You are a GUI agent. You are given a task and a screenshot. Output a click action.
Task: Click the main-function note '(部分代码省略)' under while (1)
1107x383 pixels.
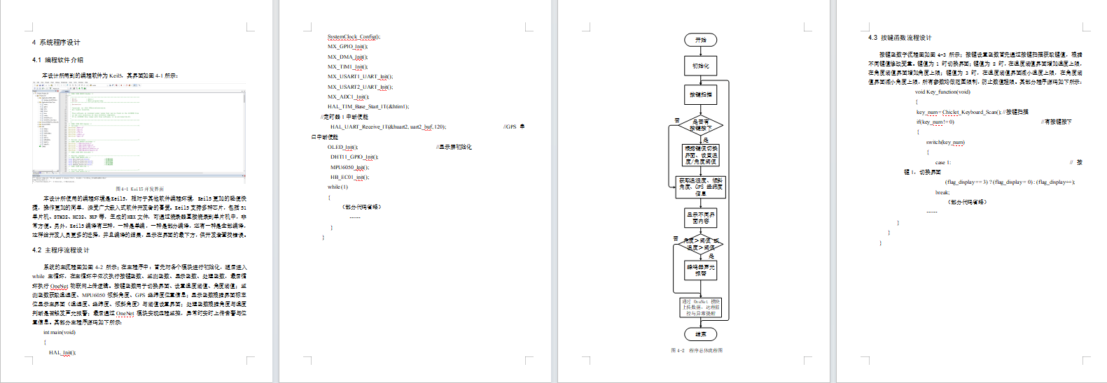[x=361, y=208]
